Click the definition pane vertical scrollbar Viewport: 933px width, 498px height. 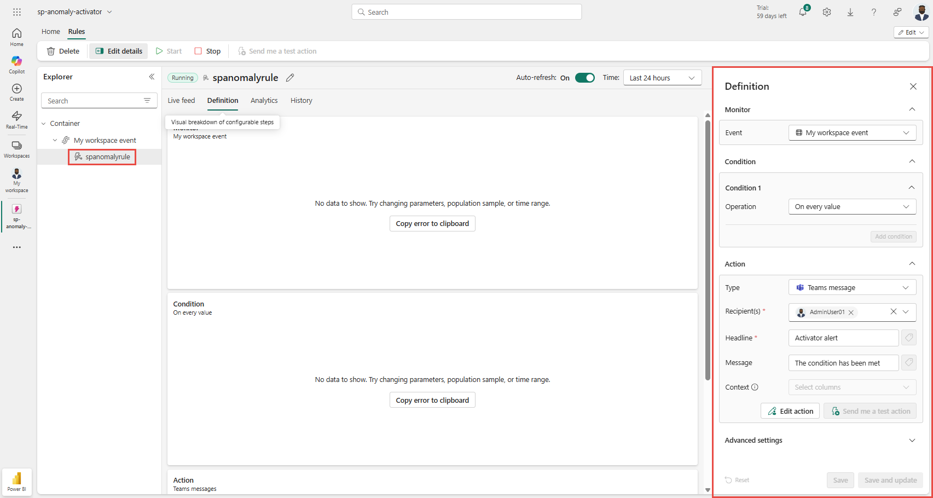(708, 246)
